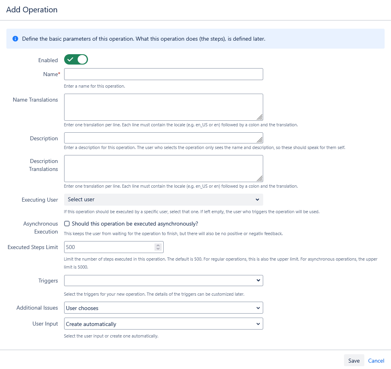Select the Description Translations text area
This screenshot has width=391, height=369.
pyautogui.click(x=163, y=168)
